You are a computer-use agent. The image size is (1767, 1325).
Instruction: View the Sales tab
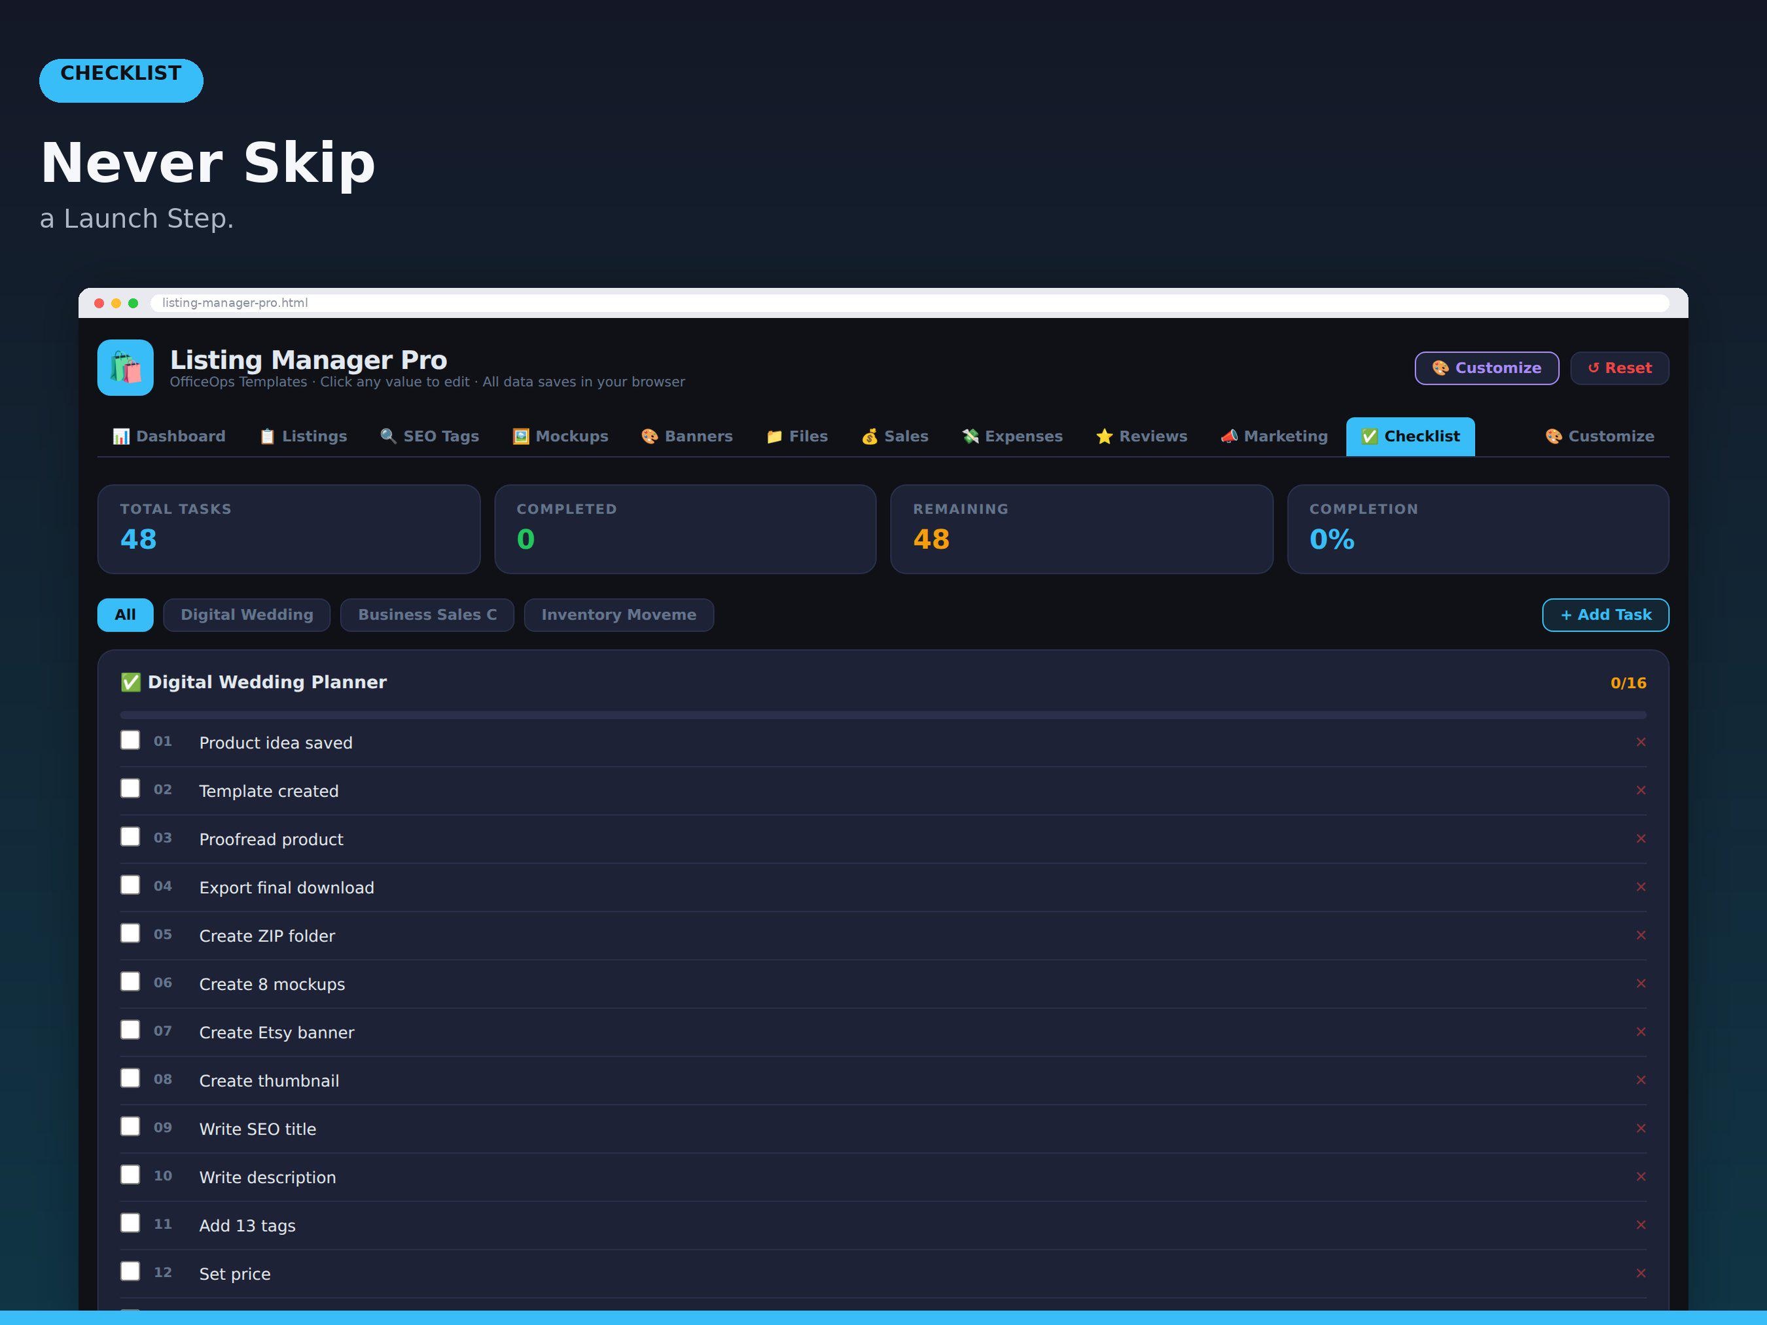[895, 436]
